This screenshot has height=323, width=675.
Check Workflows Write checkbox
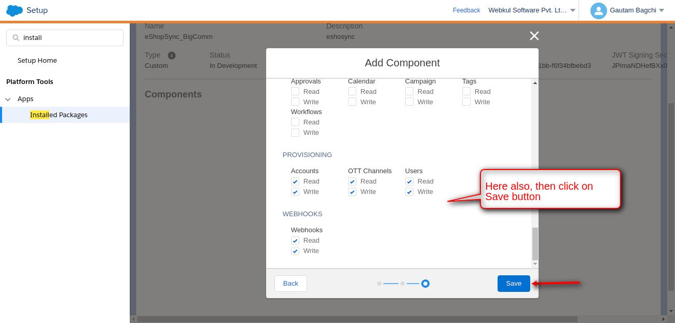(295, 133)
